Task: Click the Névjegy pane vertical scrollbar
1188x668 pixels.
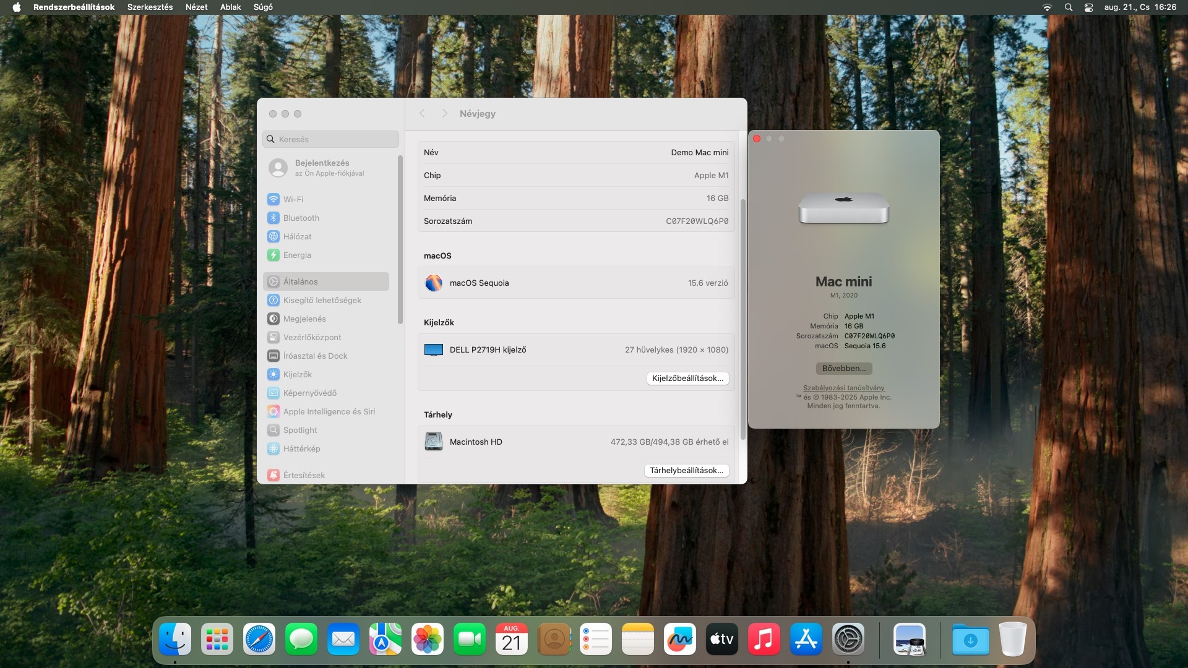Action: pos(742,319)
